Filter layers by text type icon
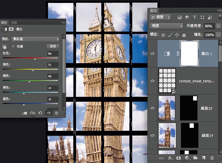222x163 pixels. pyautogui.click(x=195, y=17)
